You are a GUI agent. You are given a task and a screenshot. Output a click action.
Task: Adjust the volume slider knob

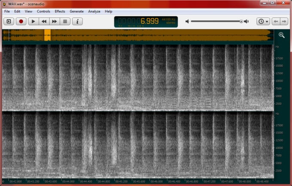[241, 21]
